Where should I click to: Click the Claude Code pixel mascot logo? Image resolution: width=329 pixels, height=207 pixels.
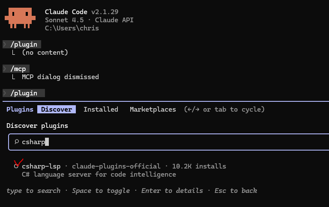(x=20, y=17)
